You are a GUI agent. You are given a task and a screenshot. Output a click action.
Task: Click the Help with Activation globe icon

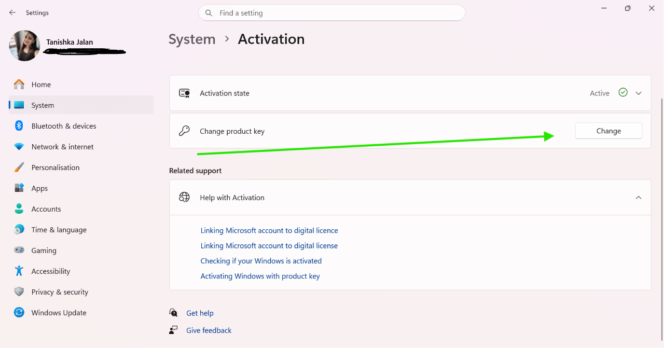click(x=184, y=198)
